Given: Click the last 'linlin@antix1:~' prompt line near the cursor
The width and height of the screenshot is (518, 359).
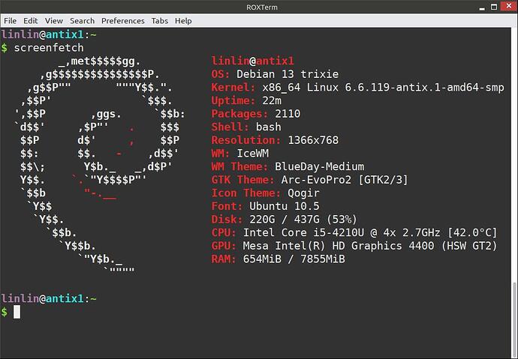Looking at the screenshot, I should point(49,298).
